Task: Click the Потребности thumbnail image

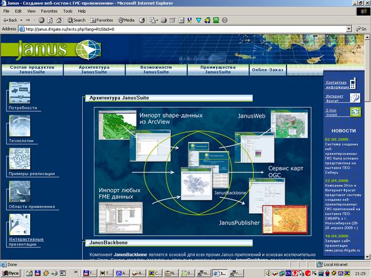Action: (20, 93)
